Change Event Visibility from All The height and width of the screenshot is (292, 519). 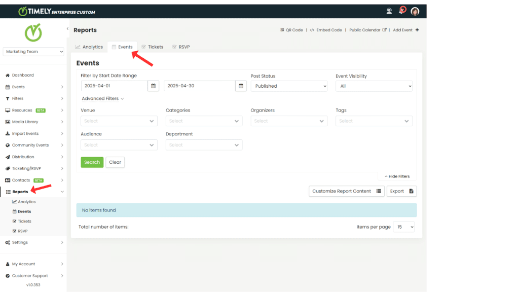374,86
